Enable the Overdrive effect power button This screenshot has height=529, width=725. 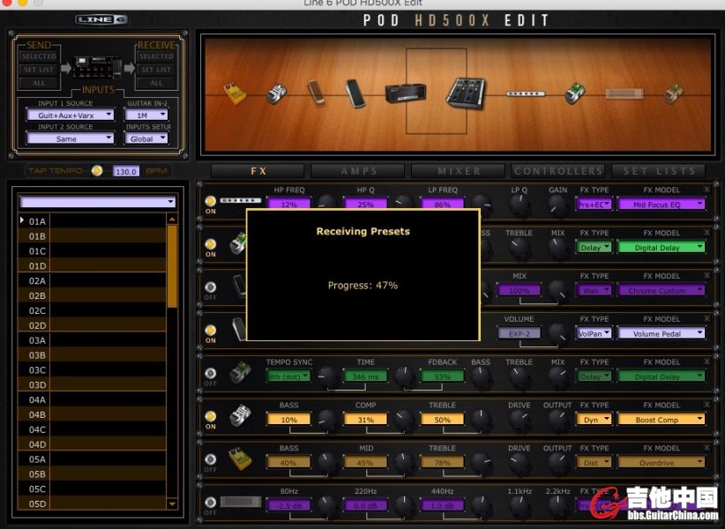click(210, 458)
